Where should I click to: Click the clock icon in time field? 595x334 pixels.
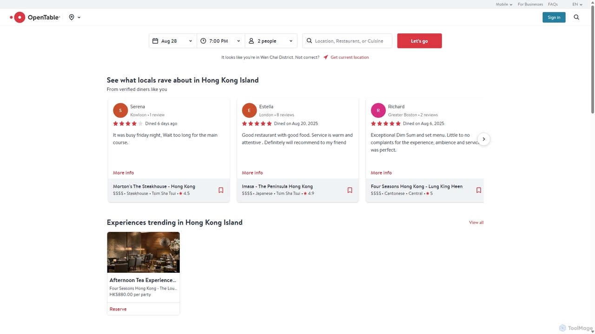pos(203,41)
